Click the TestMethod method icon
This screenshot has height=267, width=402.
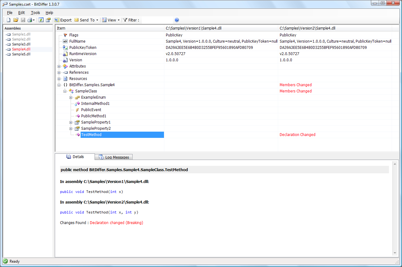click(77, 135)
